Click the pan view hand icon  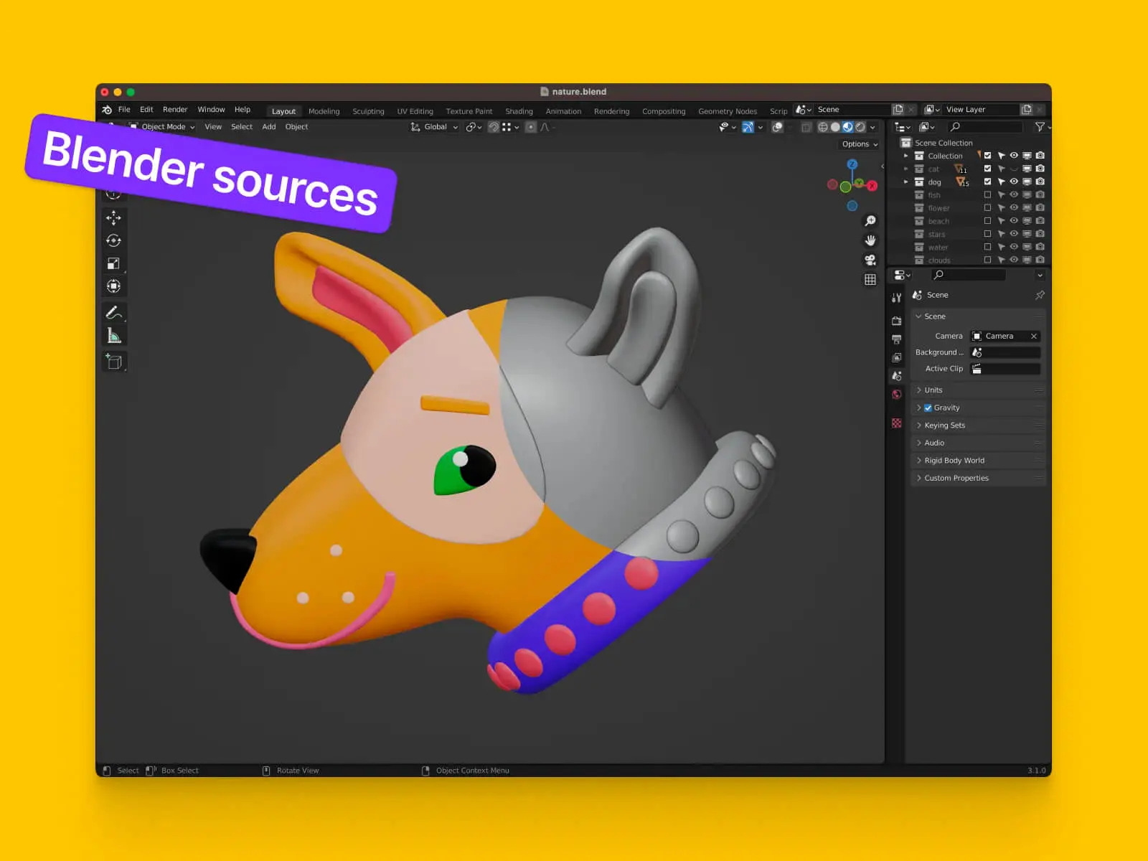870,240
